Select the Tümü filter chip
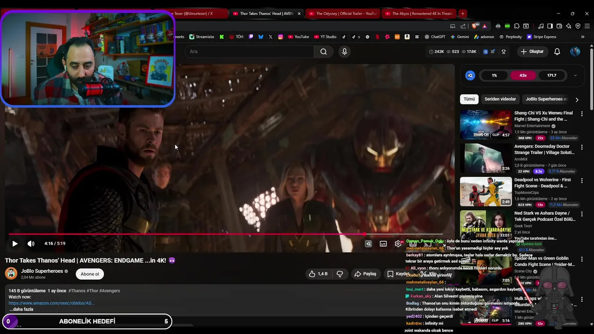The image size is (594, 334). (x=469, y=99)
